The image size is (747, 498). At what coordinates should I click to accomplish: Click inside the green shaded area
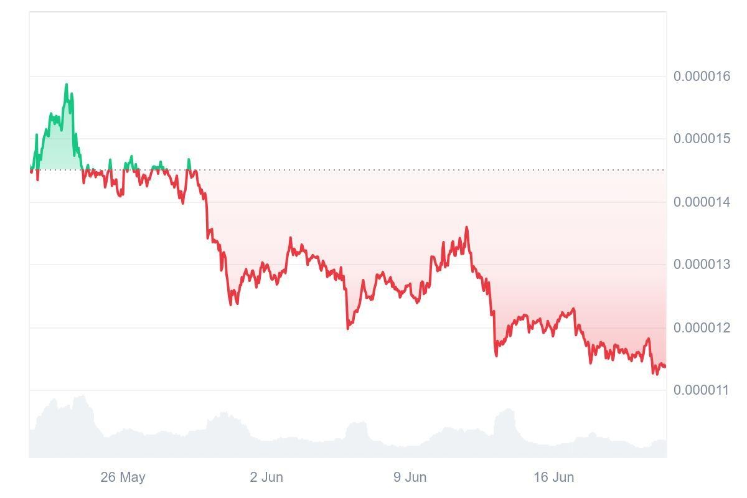pos(59,149)
